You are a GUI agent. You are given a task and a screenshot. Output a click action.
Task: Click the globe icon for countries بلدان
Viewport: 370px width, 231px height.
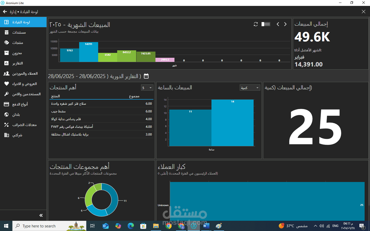(6, 114)
